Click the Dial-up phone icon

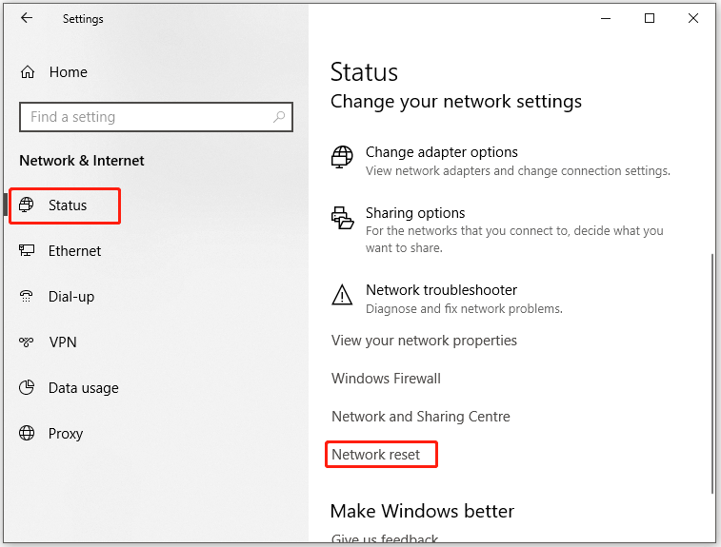point(27,296)
